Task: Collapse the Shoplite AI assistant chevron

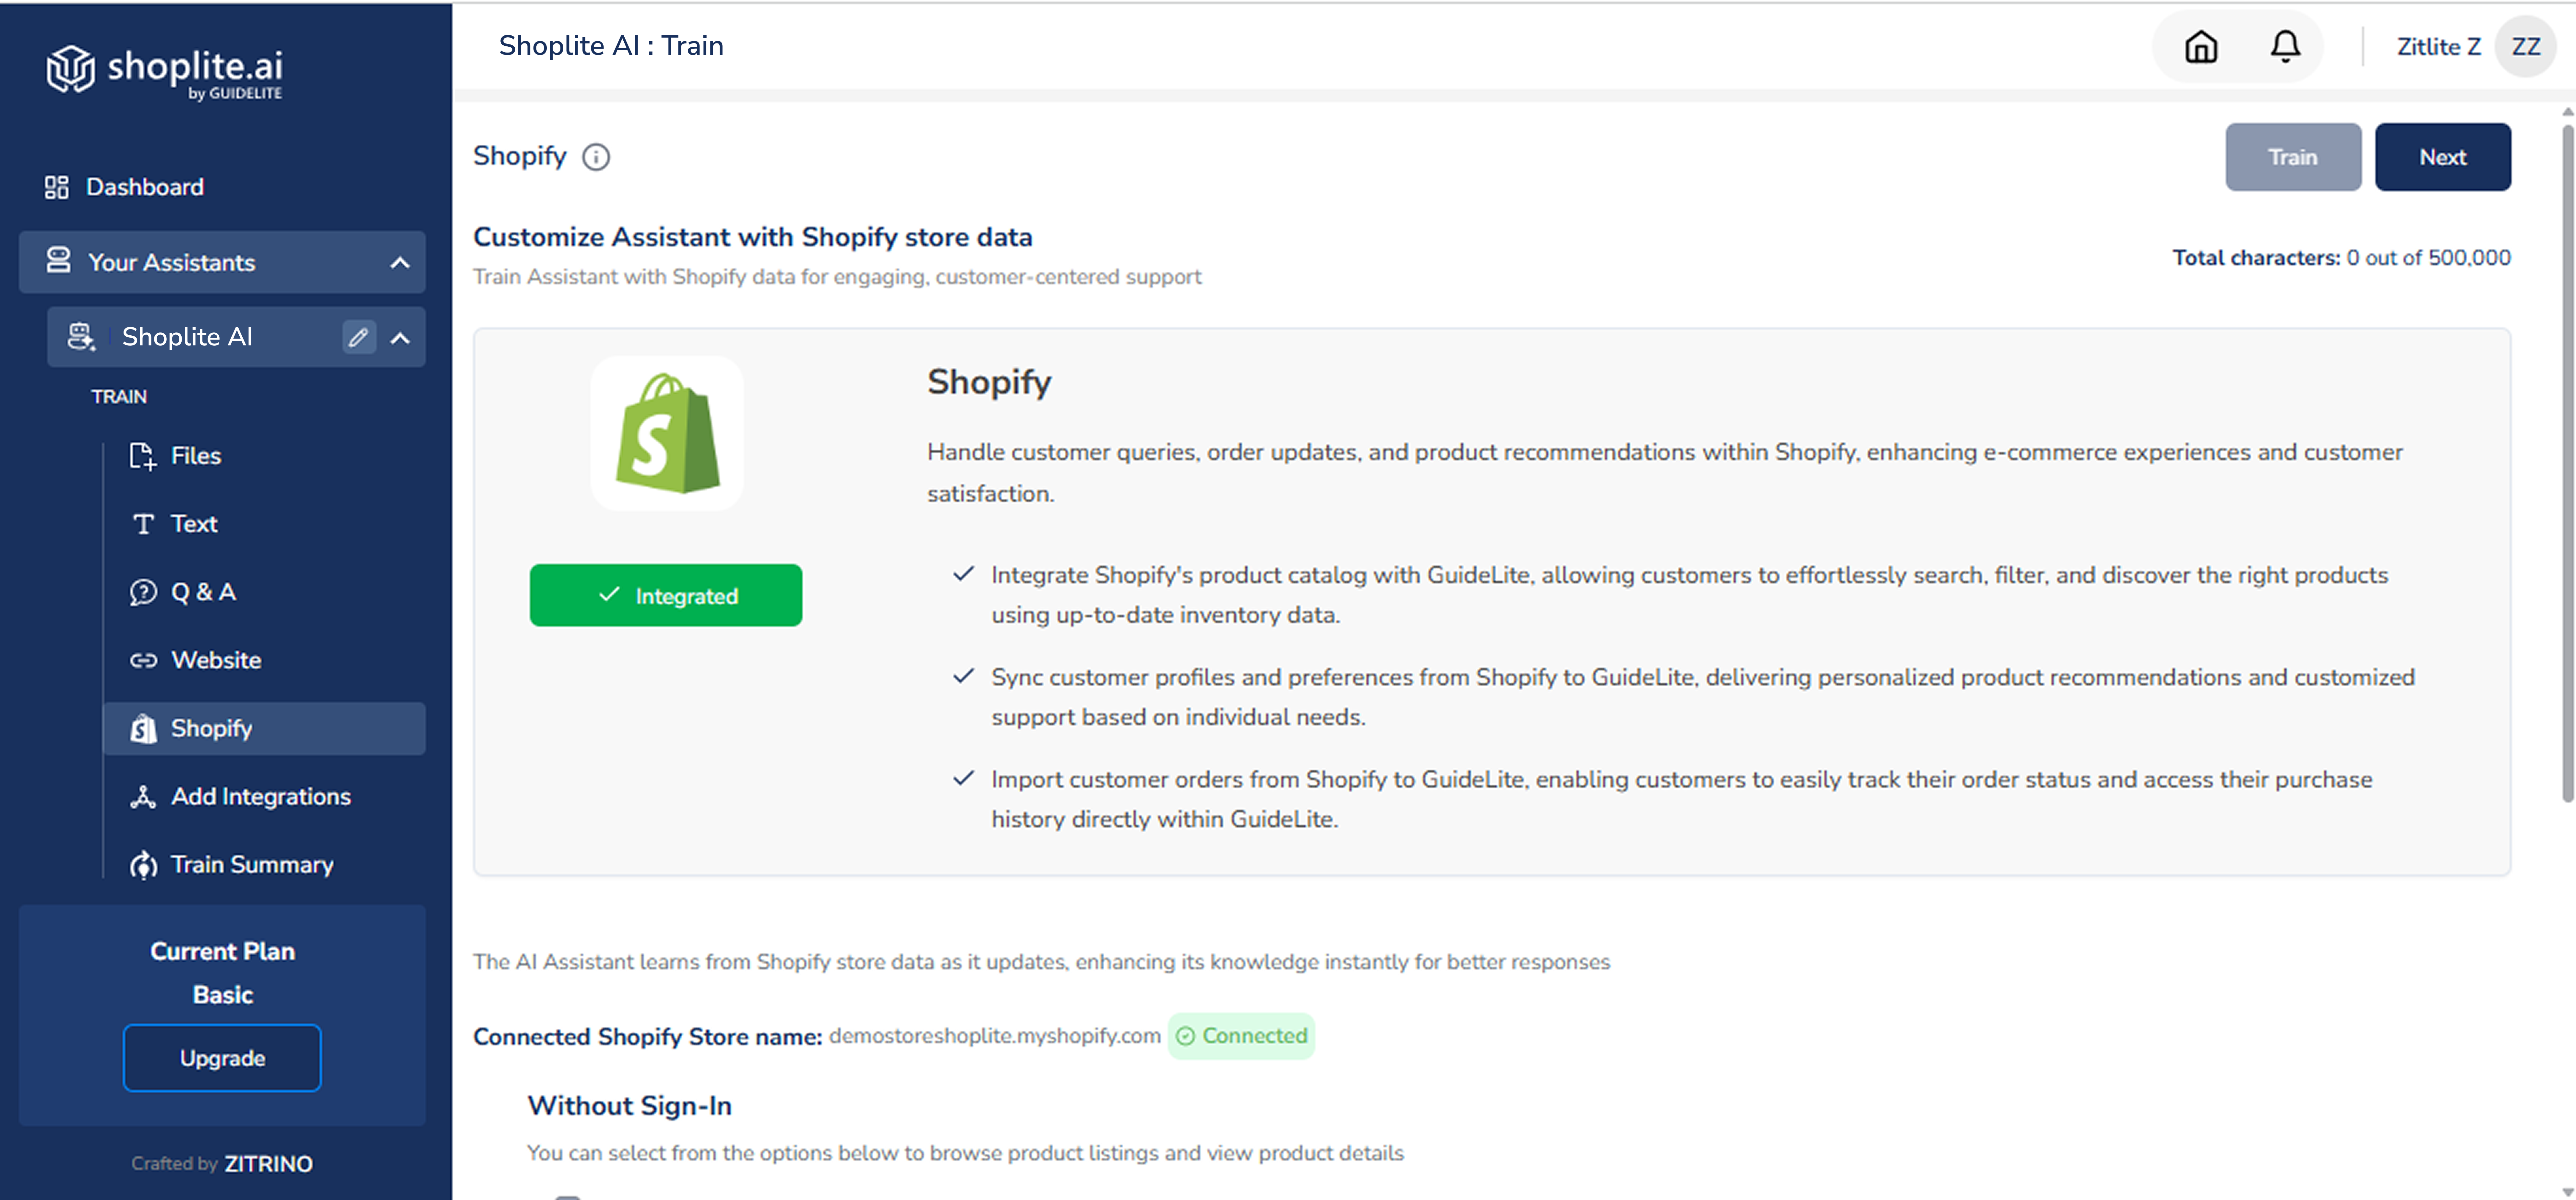Action: tap(400, 338)
